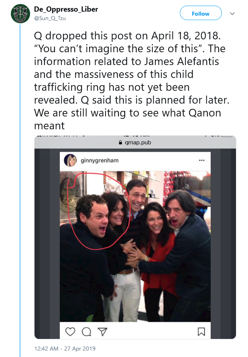The width and height of the screenshot is (248, 357).
Task: Click the comment speech bubble icon
Action: pyautogui.click(x=86, y=332)
